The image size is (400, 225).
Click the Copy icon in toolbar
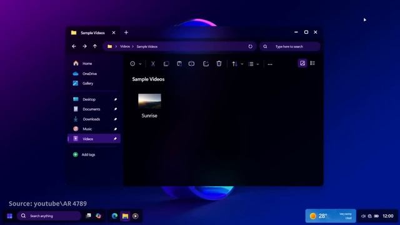166,64
